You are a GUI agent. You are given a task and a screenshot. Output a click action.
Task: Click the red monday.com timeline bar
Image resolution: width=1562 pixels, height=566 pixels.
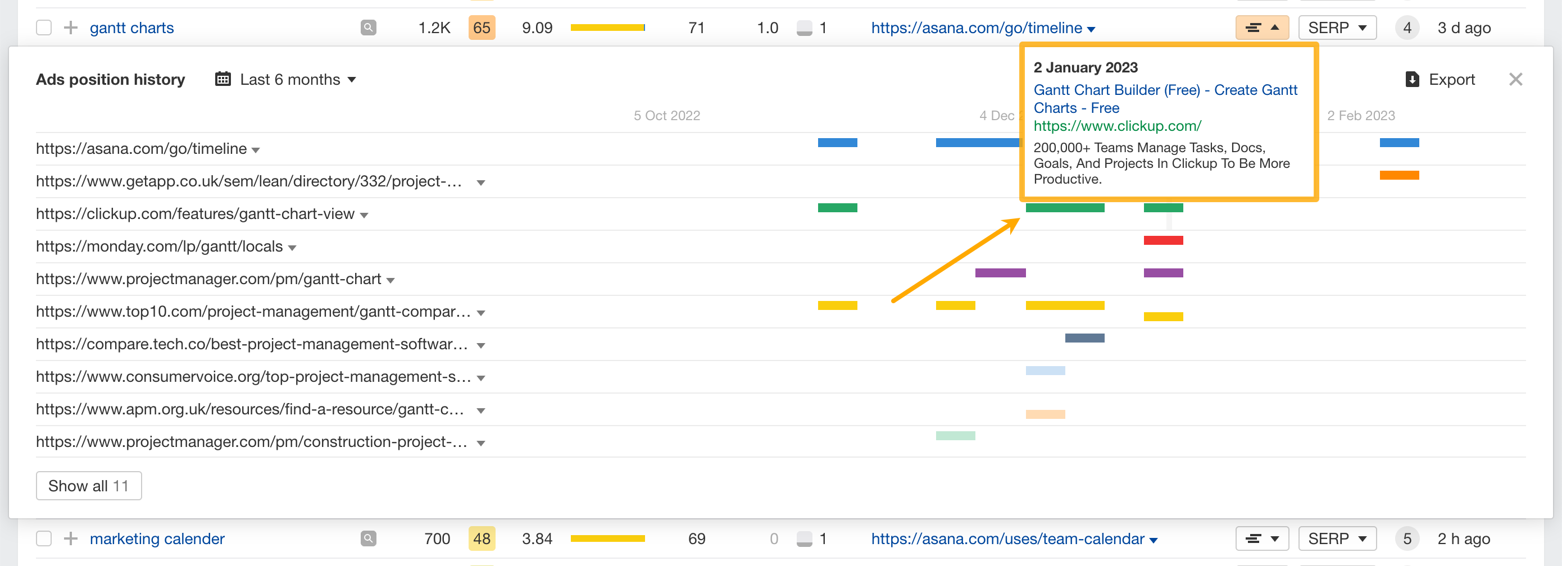1163,240
